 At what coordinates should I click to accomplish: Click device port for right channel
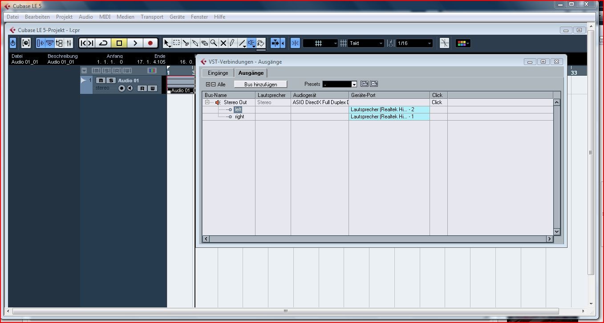click(x=389, y=117)
